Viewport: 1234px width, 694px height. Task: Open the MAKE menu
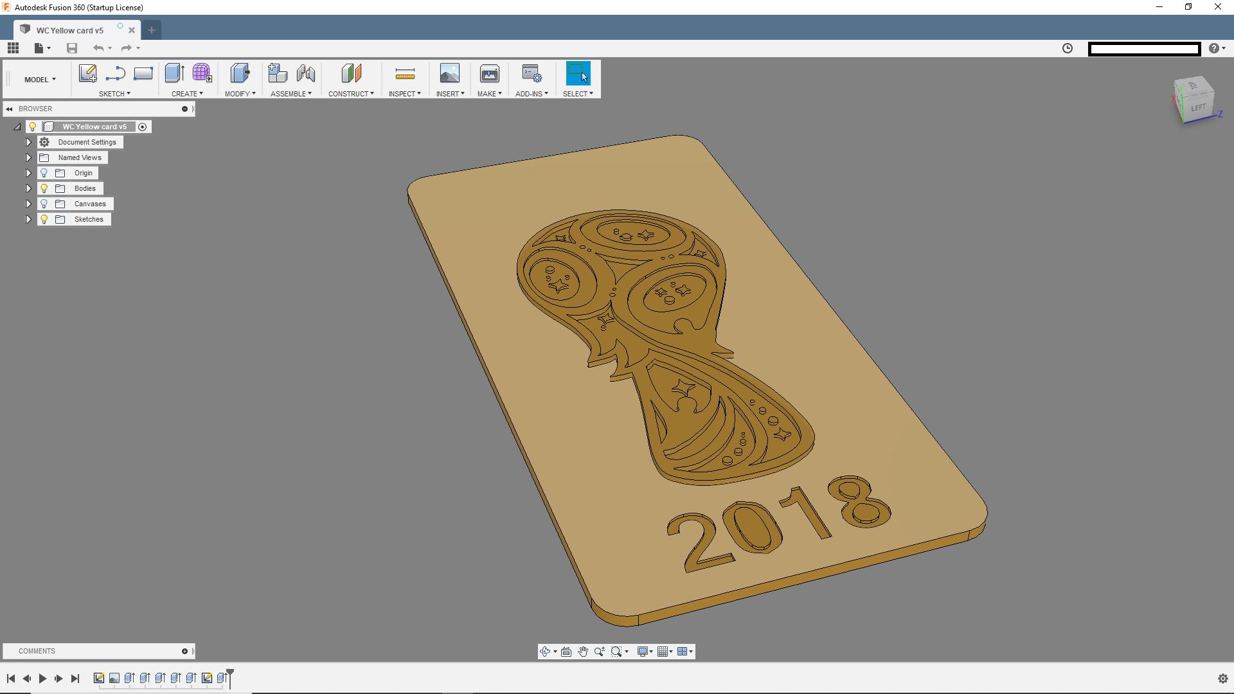point(490,94)
